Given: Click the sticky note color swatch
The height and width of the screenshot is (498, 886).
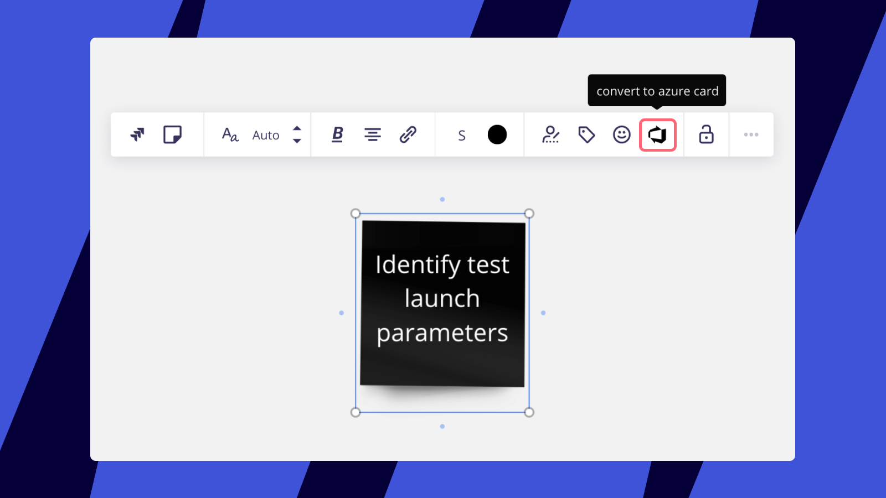Looking at the screenshot, I should click(x=497, y=134).
